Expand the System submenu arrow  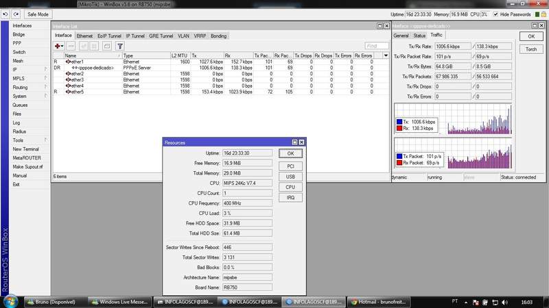(46, 96)
